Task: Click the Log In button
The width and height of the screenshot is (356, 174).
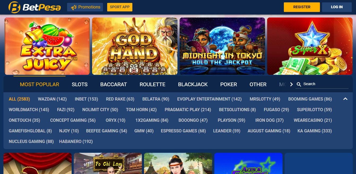Action: coord(337,7)
